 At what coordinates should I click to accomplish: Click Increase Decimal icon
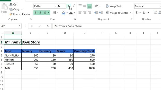pyautogui.click(x=155, y=13)
